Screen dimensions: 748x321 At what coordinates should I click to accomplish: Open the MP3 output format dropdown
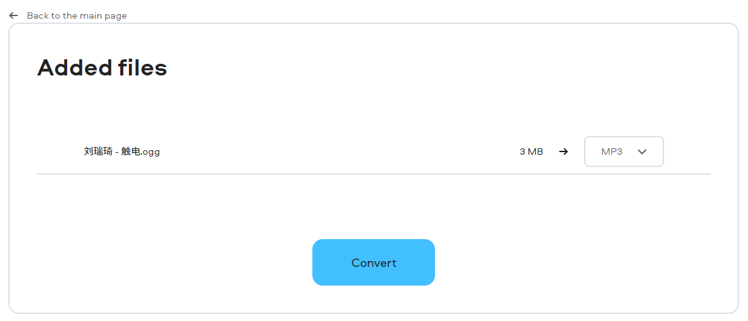pos(623,152)
